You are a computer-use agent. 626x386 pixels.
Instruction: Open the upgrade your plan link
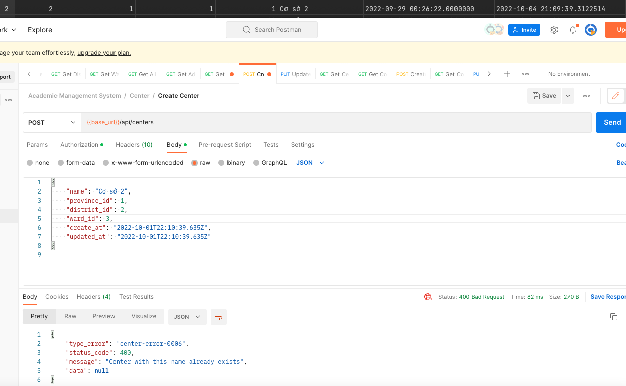click(x=104, y=52)
